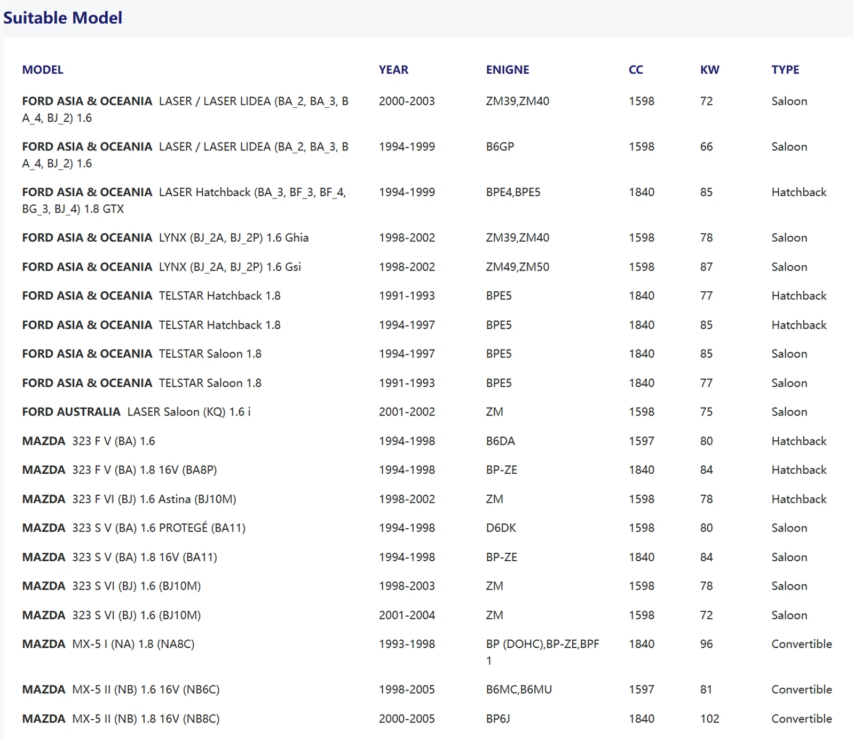
Task: Select MAZDA MX-5 II 1.8 16V (NB8C)
Action: coord(121,719)
